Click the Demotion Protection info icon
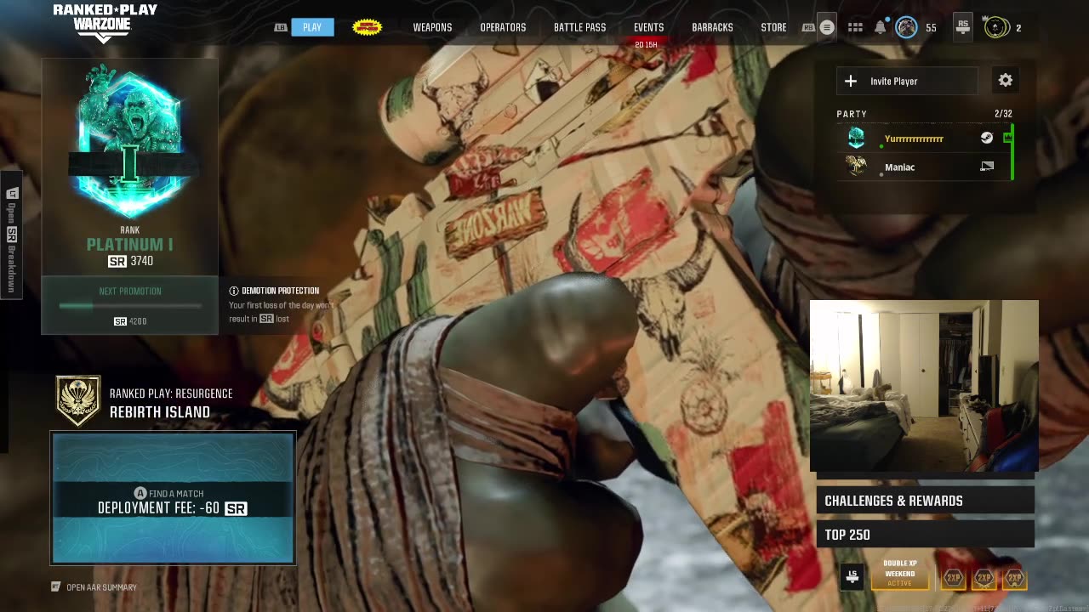 (234, 291)
